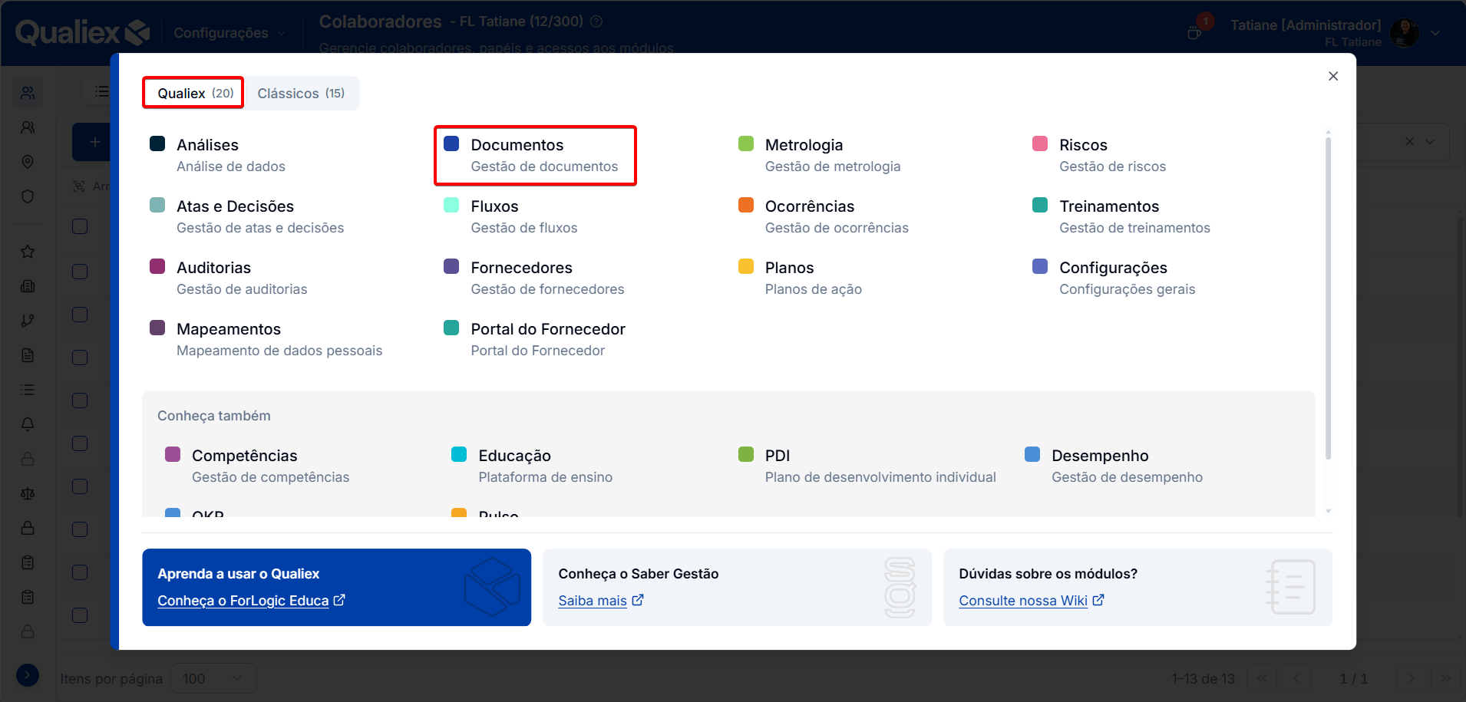Switch to the Clássicos (15) tab
1466x702 pixels.
(301, 93)
